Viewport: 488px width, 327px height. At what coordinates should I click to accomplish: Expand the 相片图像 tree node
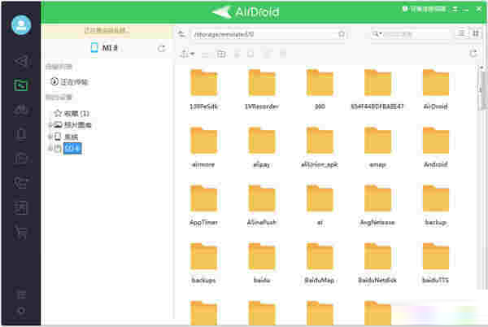pos(50,125)
